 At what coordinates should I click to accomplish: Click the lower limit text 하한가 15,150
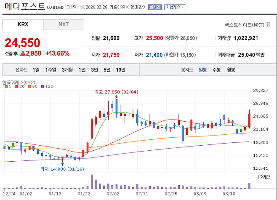180,55
